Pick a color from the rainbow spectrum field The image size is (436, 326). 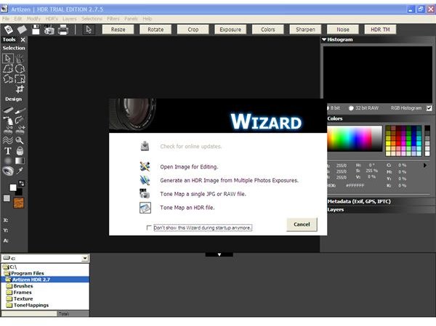pyautogui.click(x=355, y=139)
